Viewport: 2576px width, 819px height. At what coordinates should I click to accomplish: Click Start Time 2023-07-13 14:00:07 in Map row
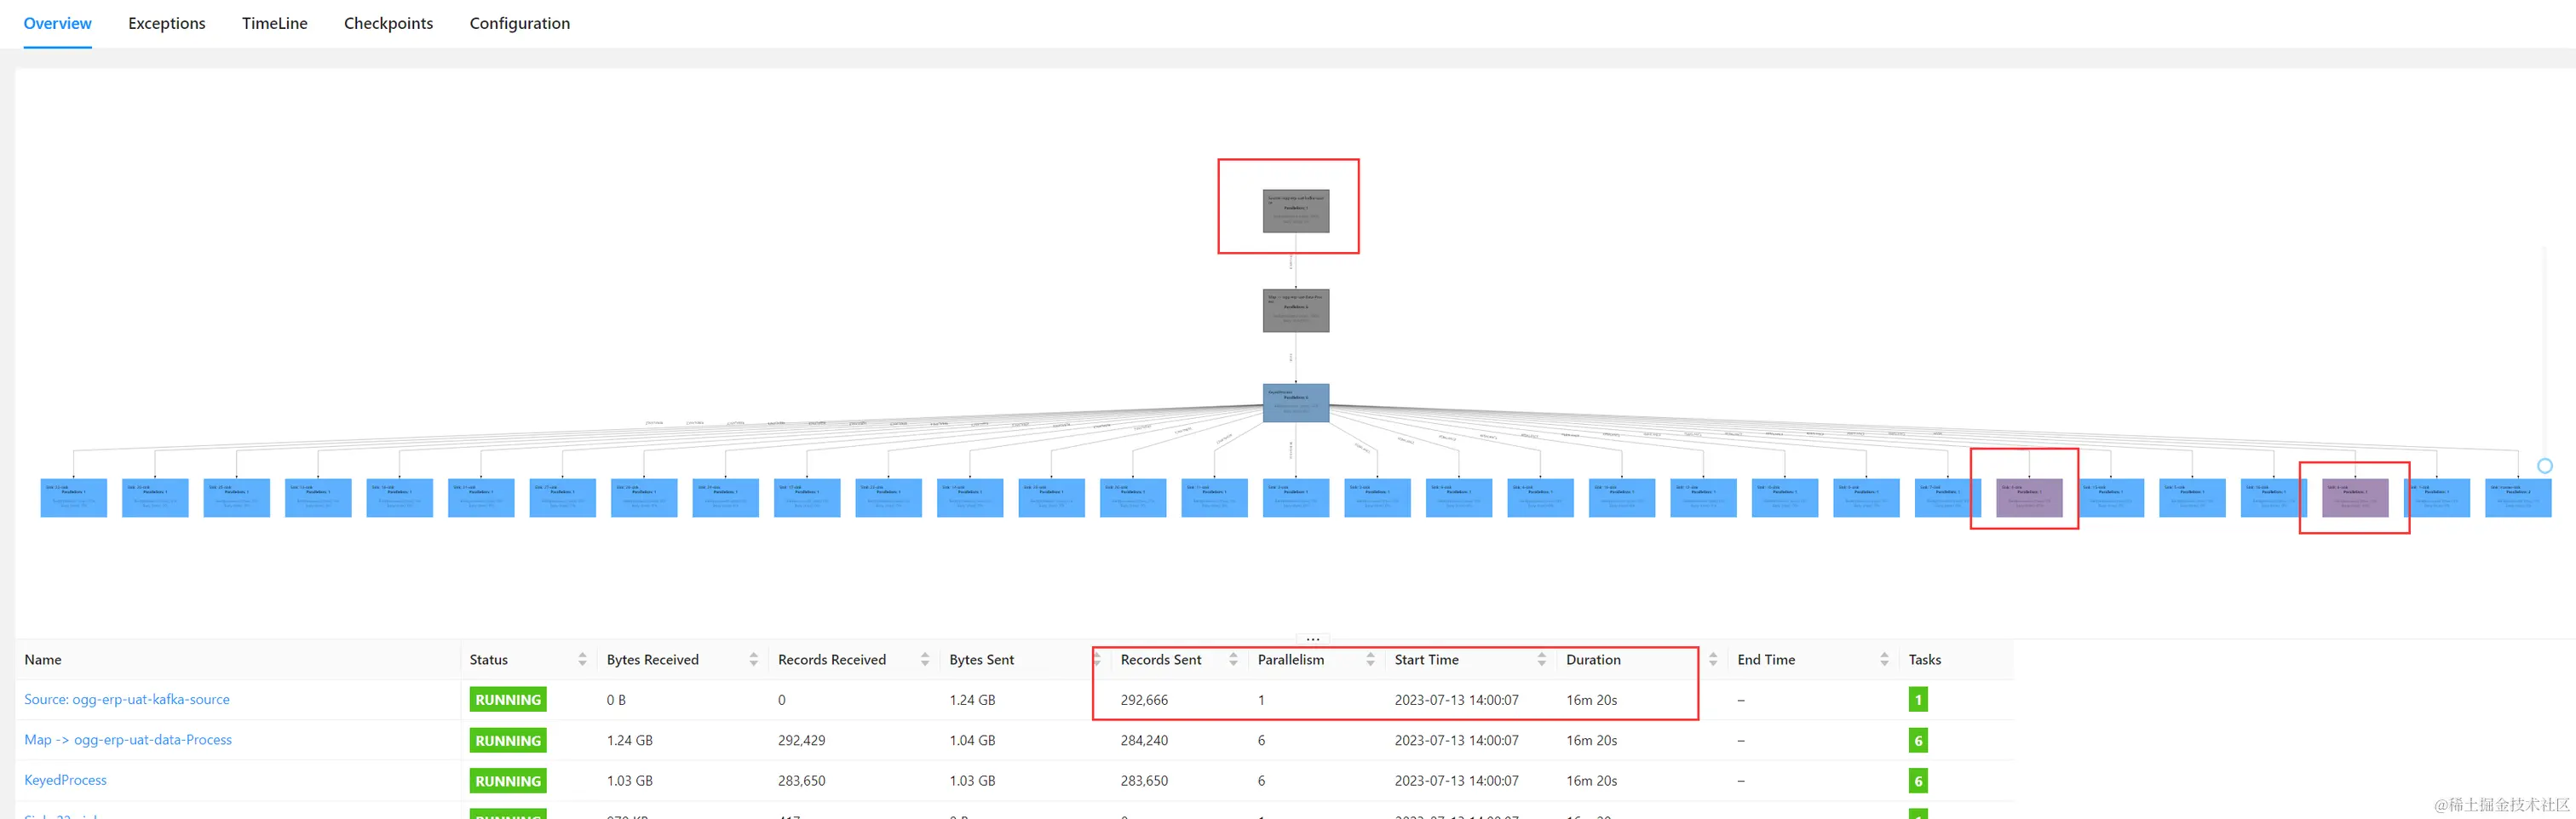[1456, 740]
